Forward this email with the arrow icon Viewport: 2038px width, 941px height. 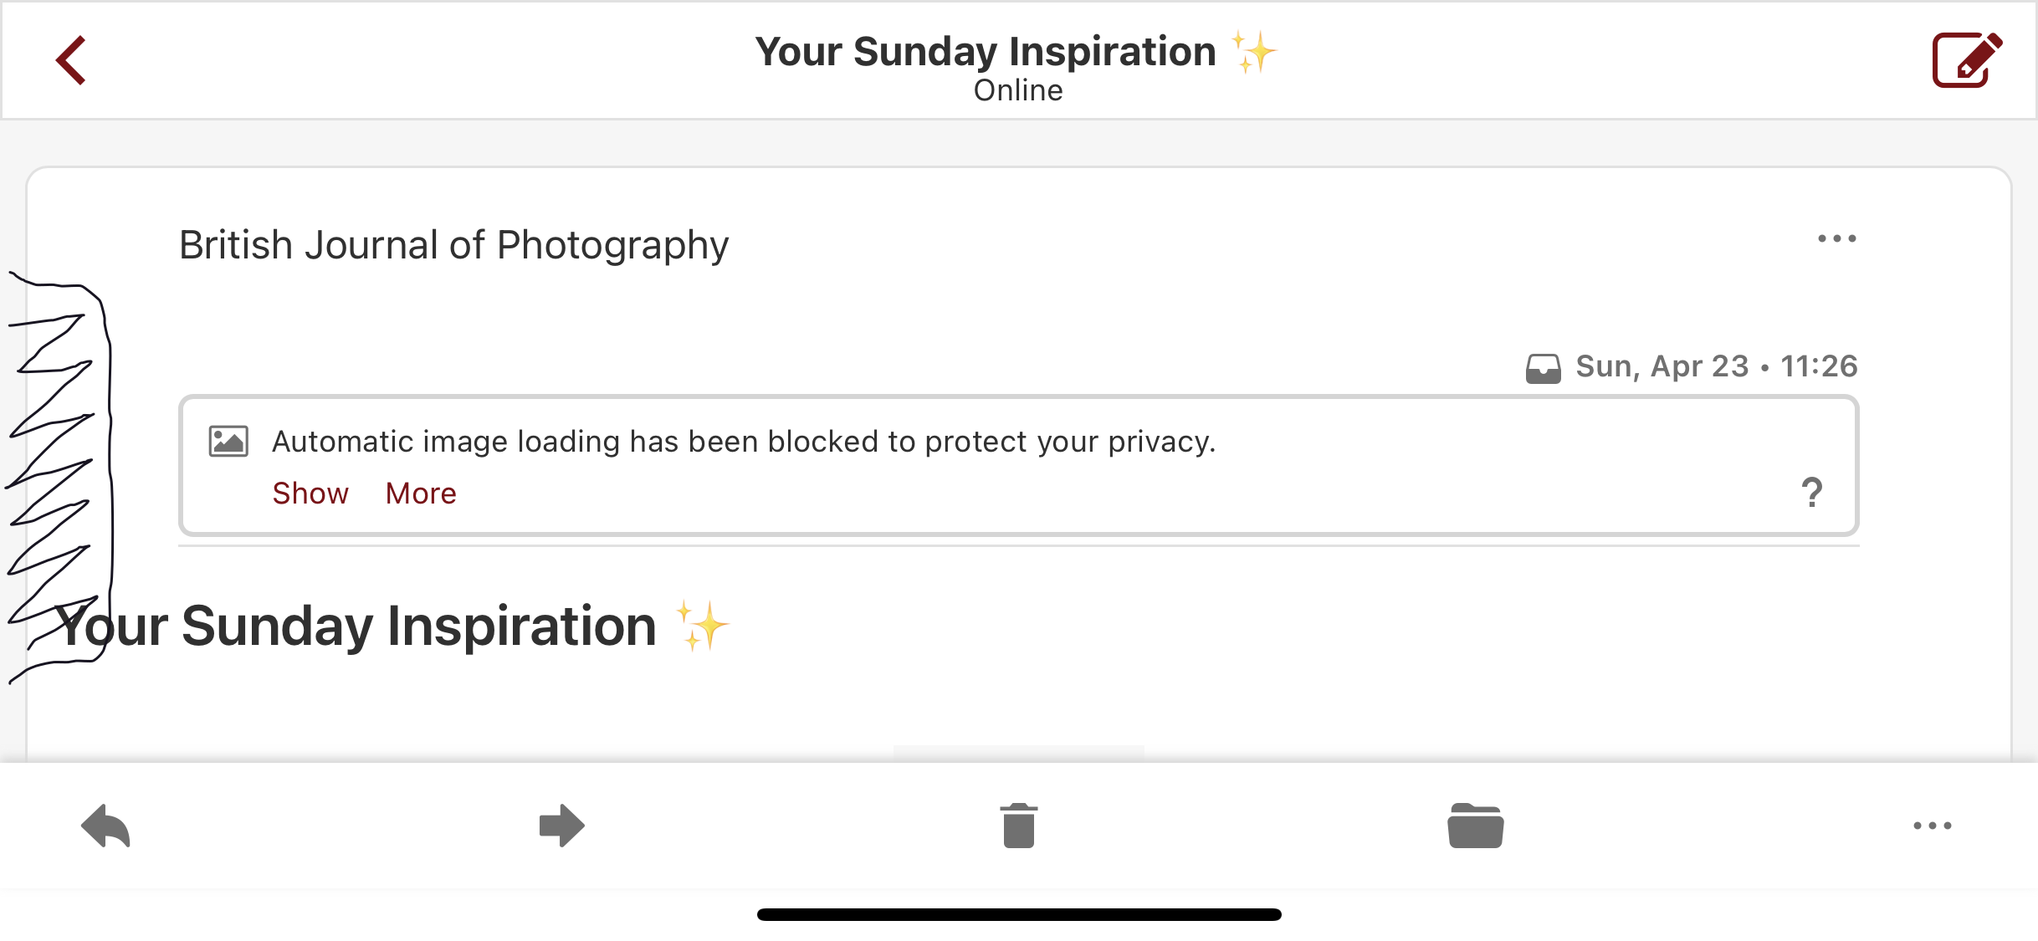[561, 826]
